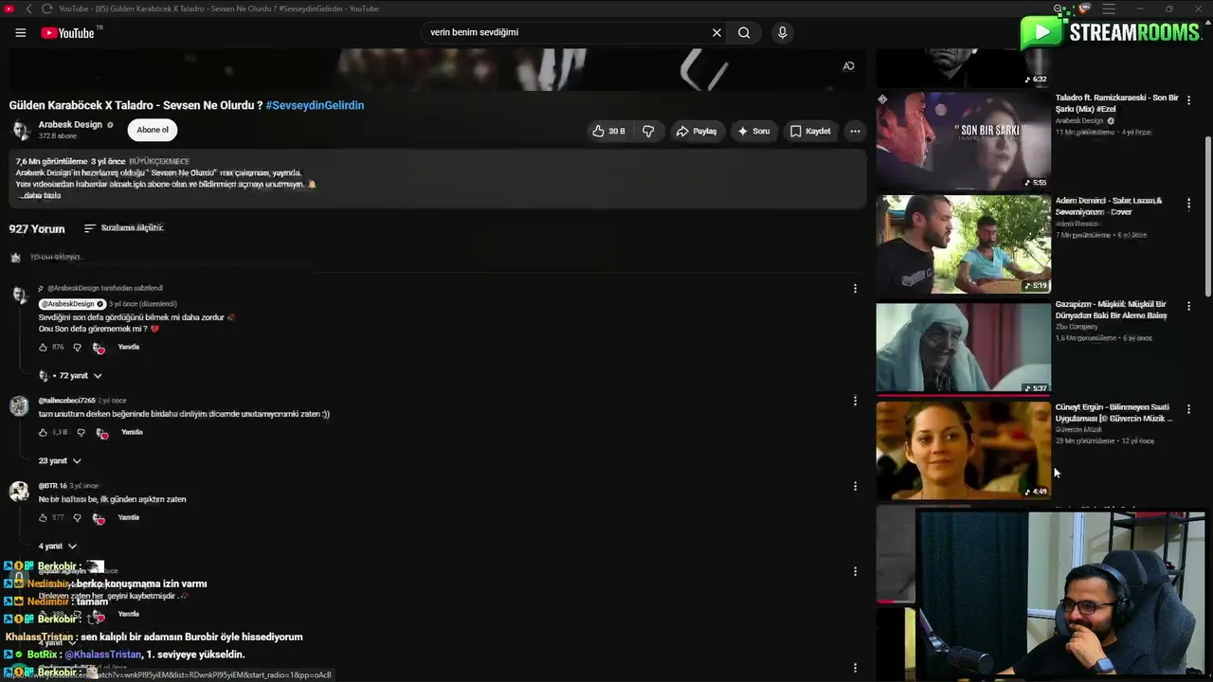This screenshot has width=1213, height=682.
Task: Dislike the @BTR.16 comment
Action: point(78,518)
